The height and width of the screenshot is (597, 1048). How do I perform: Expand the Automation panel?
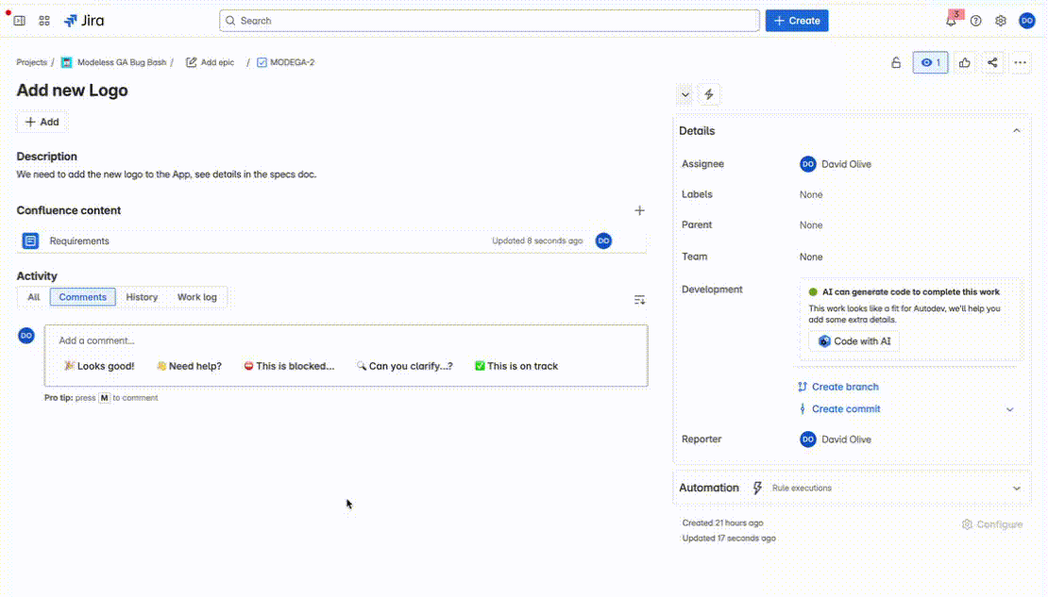[1017, 488]
